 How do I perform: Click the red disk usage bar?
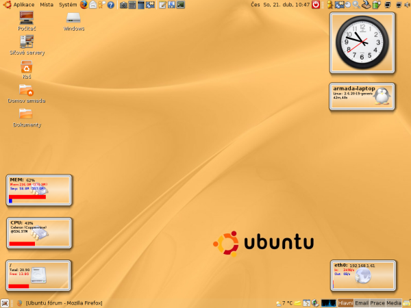pos(18,286)
